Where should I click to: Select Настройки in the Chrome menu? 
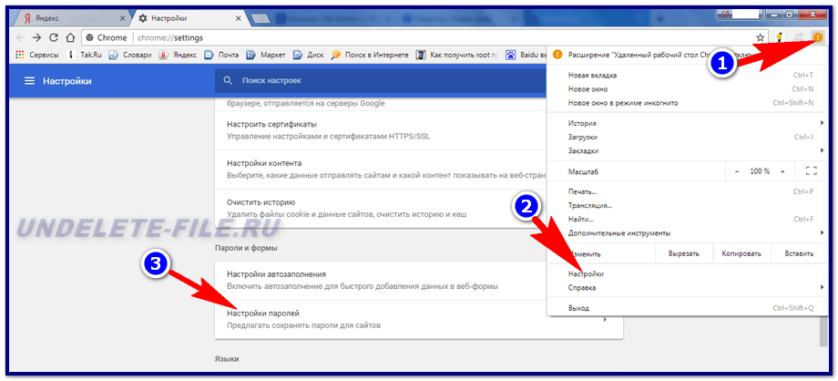click(x=586, y=273)
